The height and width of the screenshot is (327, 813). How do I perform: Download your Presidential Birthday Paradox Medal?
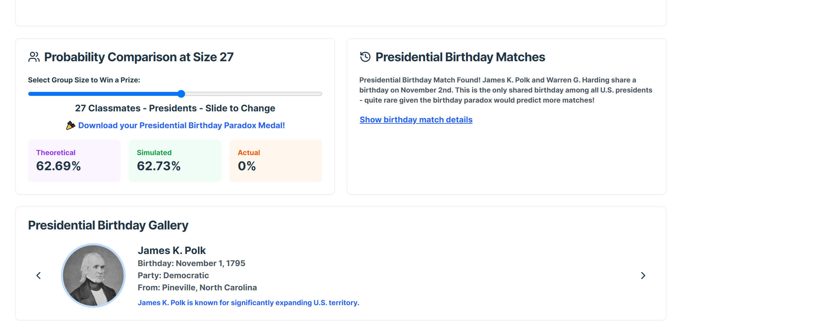(181, 125)
